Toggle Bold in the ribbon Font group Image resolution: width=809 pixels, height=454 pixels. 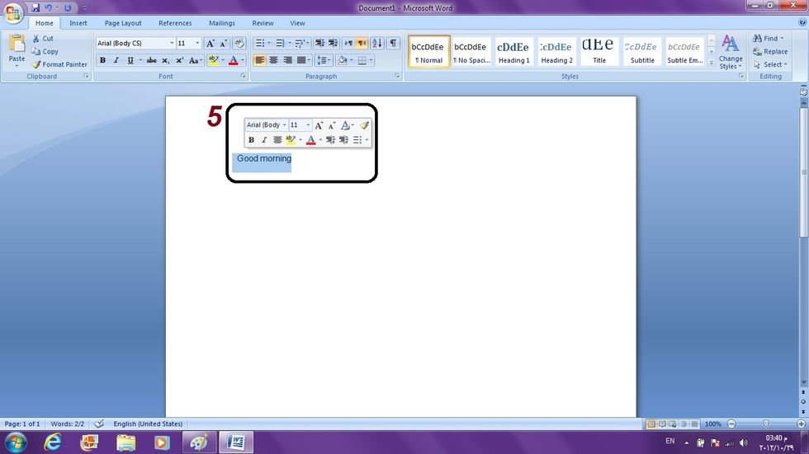click(x=102, y=60)
